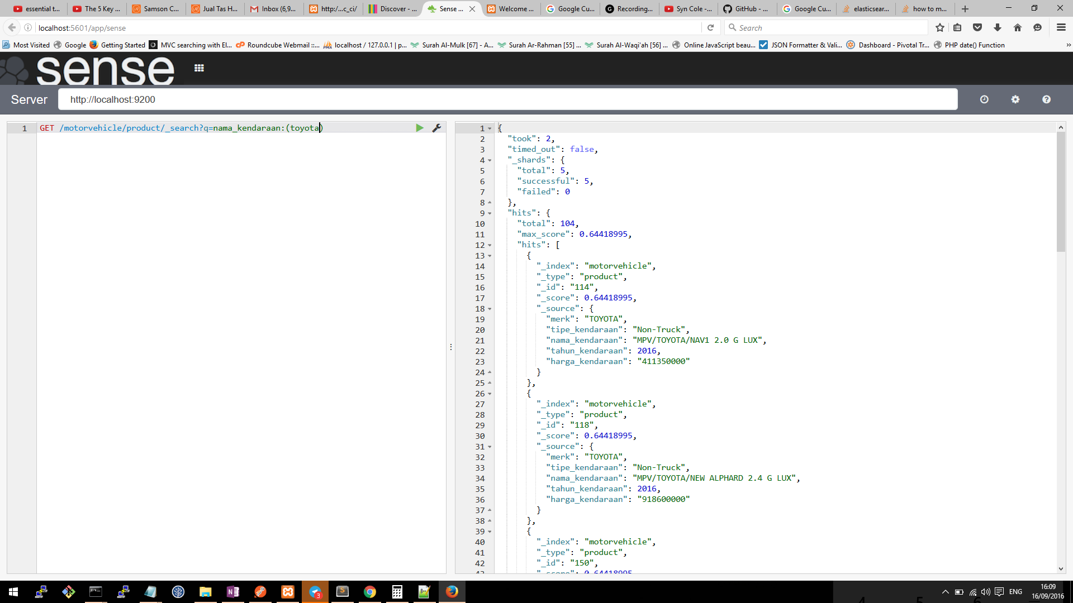Fold the hits array on line 12
Viewport: 1073px width, 603px height.
tap(490, 245)
